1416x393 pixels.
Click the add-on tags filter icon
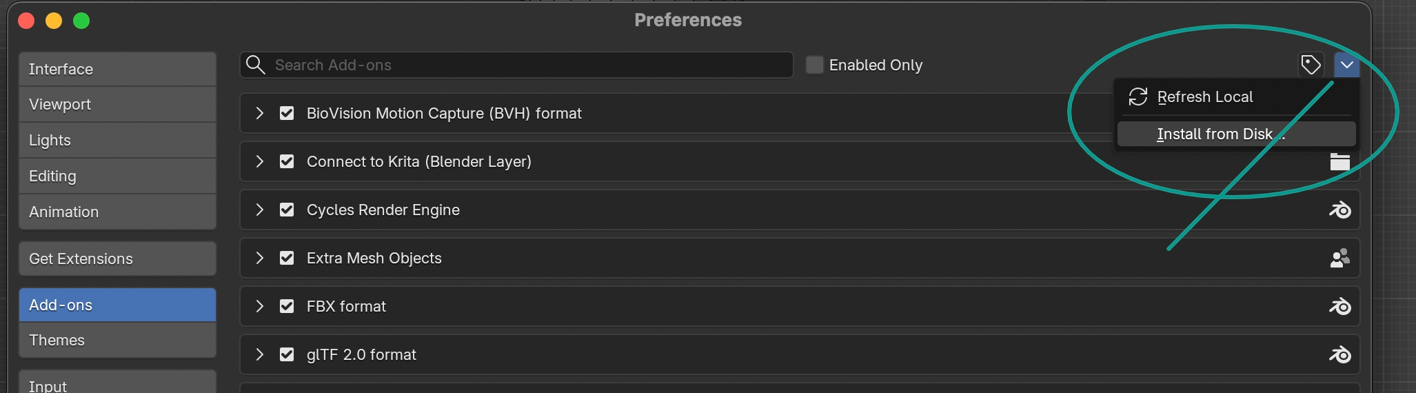click(1311, 65)
